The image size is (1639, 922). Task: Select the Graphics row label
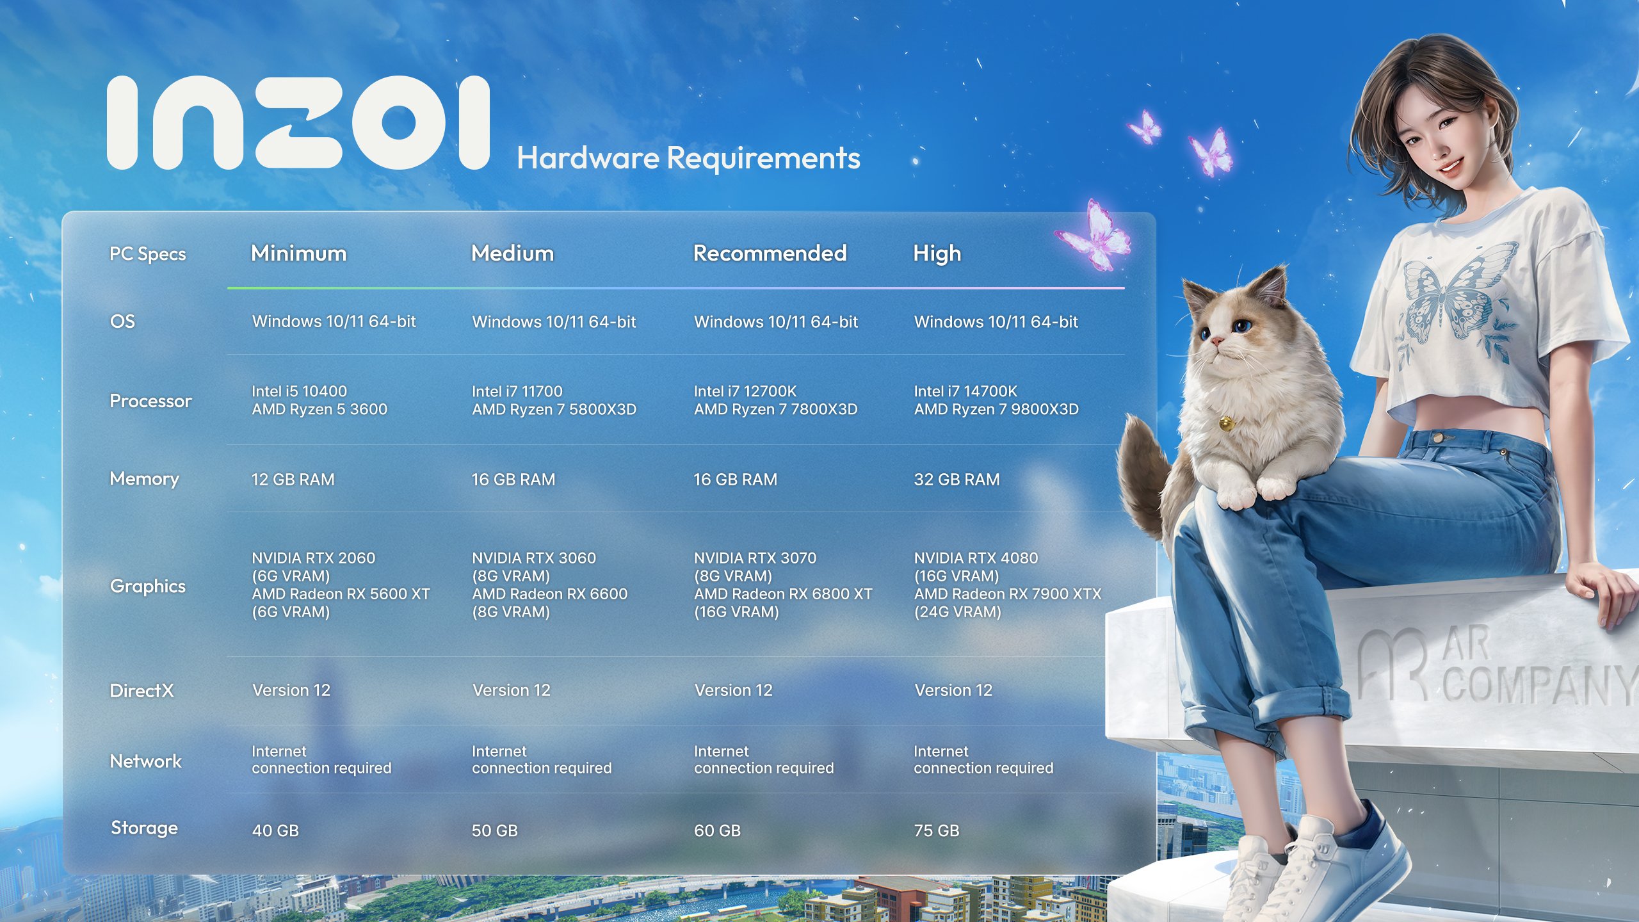click(x=149, y=588)
